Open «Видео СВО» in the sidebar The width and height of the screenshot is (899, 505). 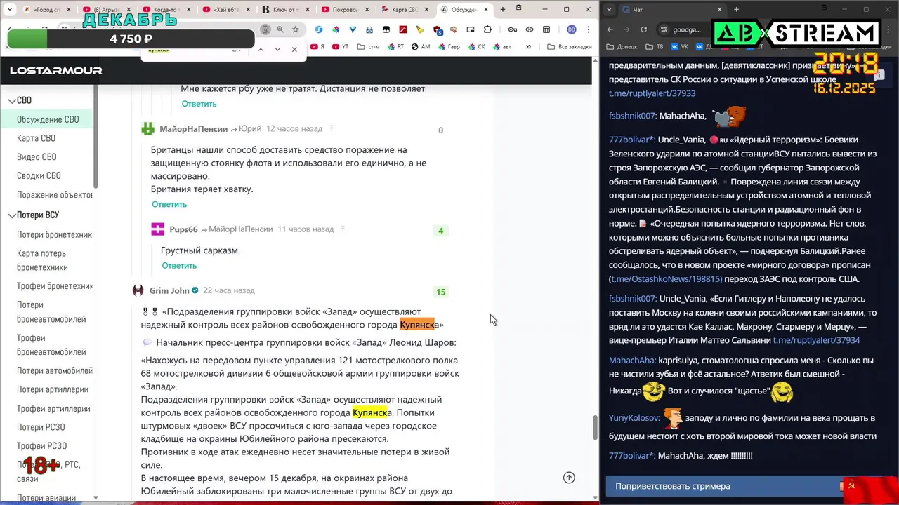37,157
